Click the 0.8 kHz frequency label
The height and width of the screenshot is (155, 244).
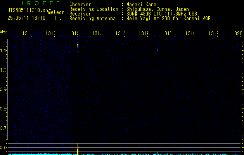pos(3,108)
